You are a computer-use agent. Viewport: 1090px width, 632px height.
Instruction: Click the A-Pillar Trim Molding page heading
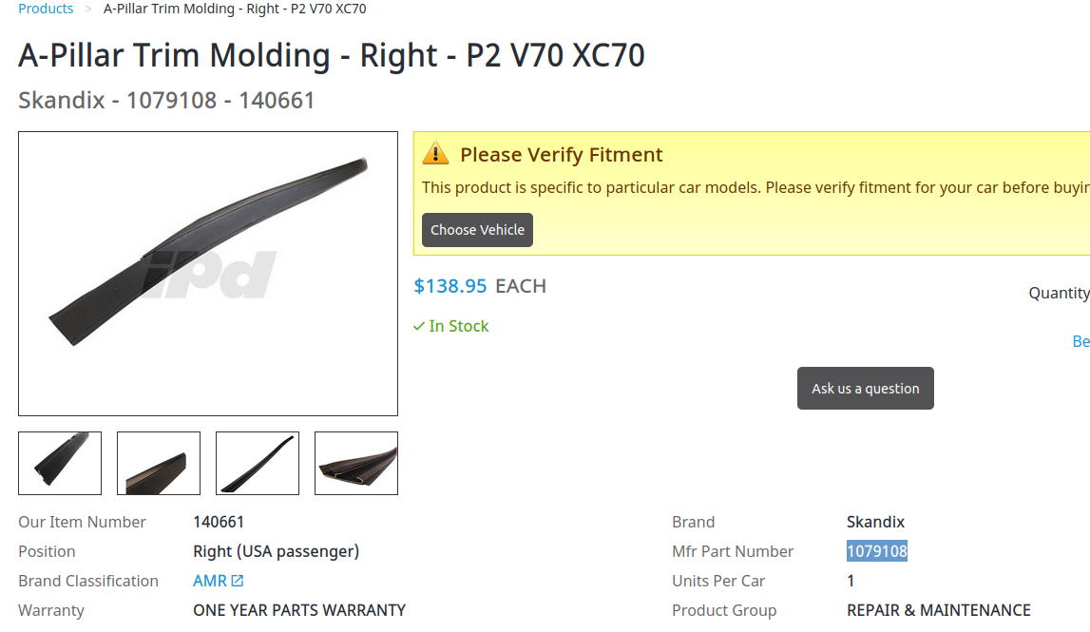point(332,55)
